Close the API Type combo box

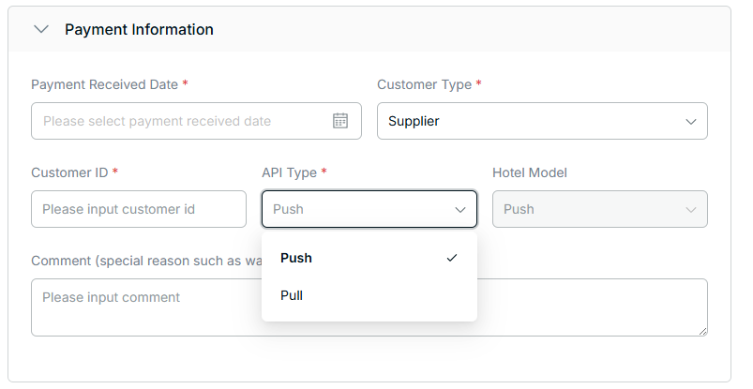[x=356, y=209]
